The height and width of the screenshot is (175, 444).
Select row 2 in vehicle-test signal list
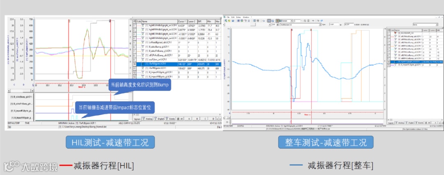[x=415, y=37]
